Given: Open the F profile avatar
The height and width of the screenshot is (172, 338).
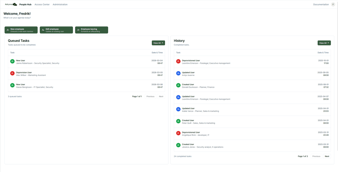Looking at the screenshot, I should [x=333, y=4].
